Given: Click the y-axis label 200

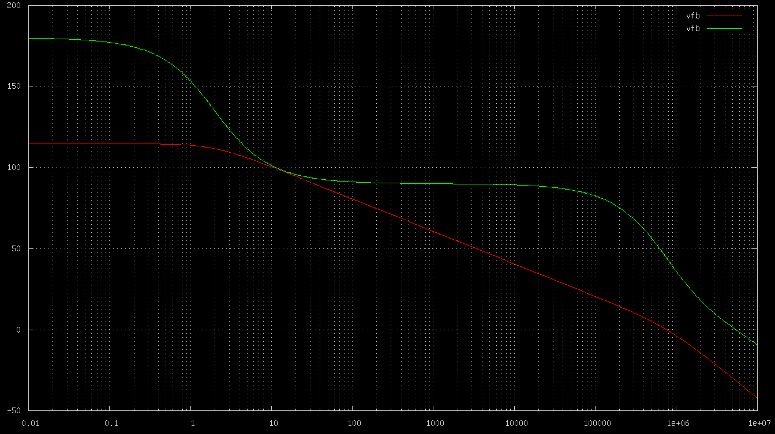Looking at the screenshot, I should coord(13,6).
